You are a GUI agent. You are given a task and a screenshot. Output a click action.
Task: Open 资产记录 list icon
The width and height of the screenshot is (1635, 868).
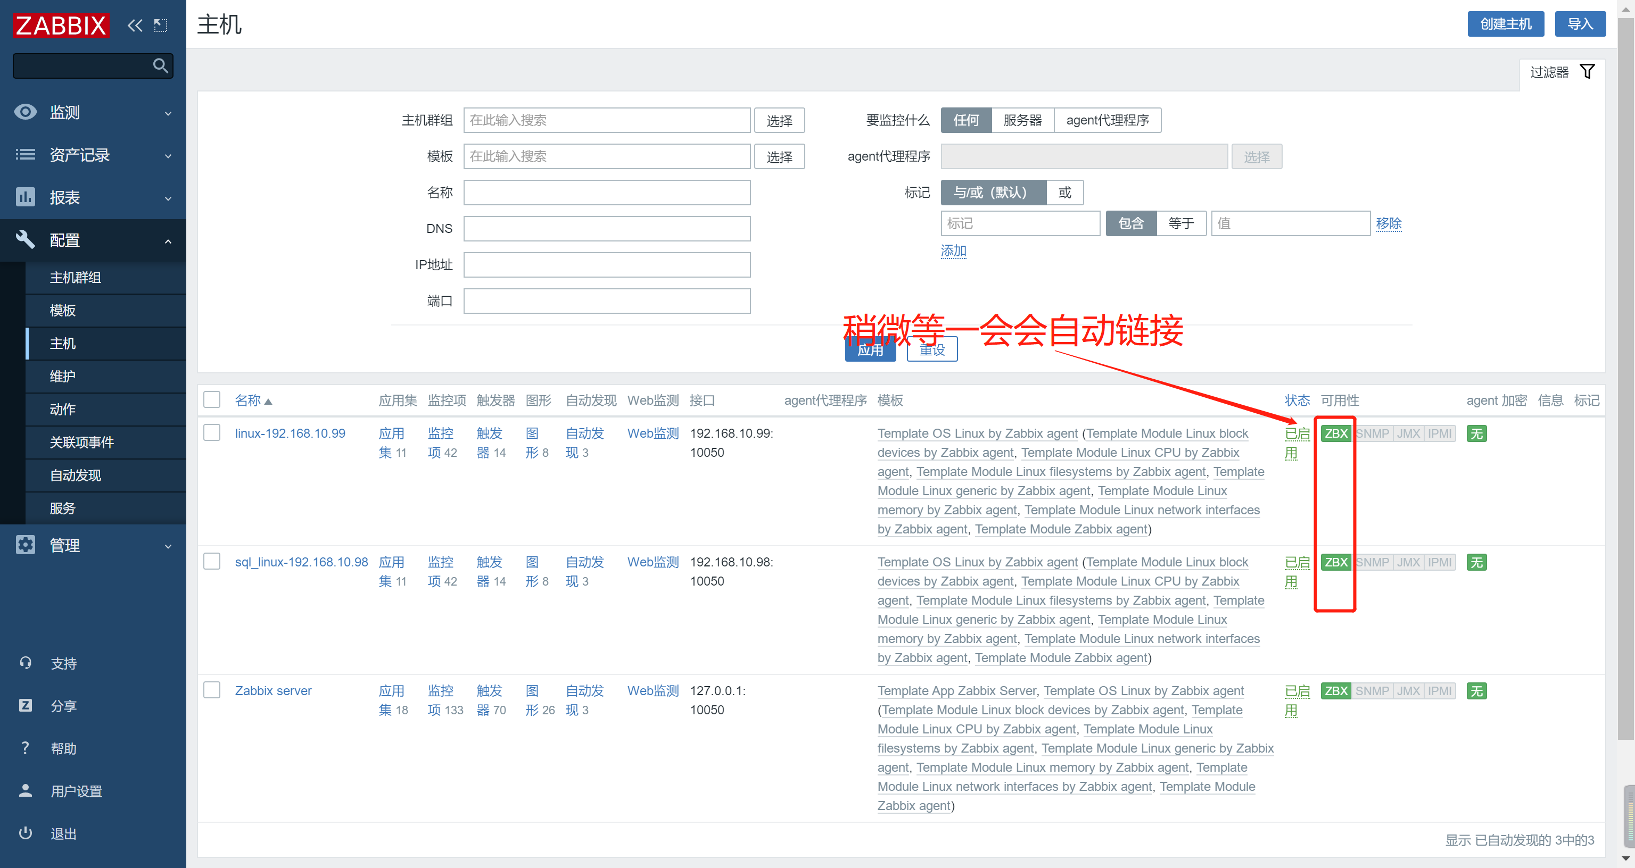point(26,155)
